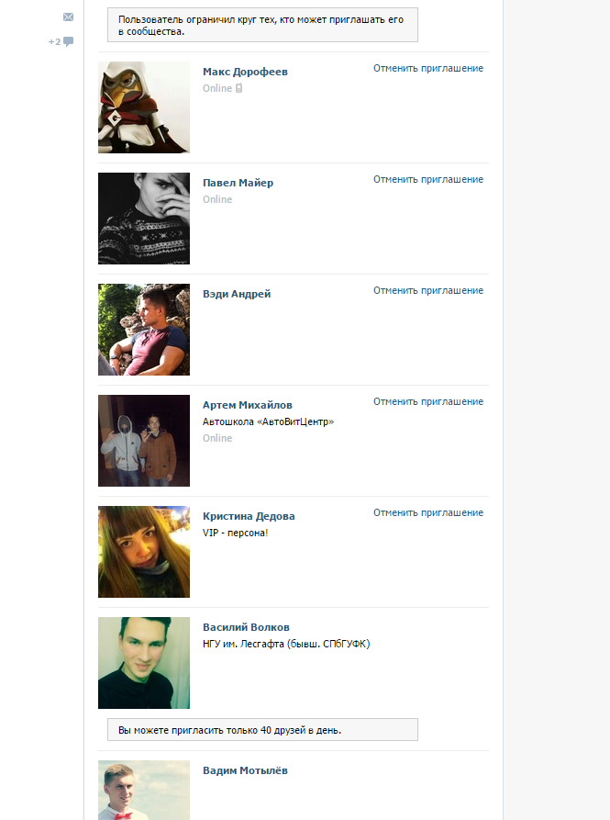
Task: Open Макс Дорофеев profile name
Action: coord(245,72)
